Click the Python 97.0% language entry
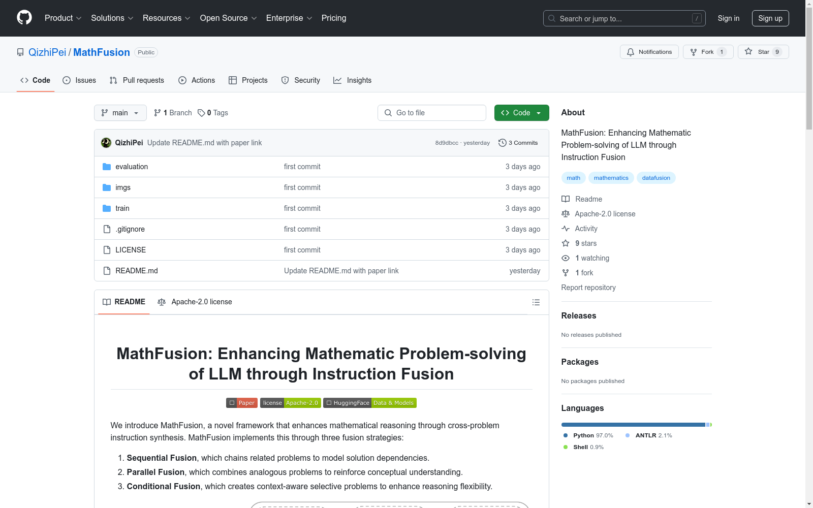This screenshot has height=508, width=813. pyautogui.click(x=588, y=435)
